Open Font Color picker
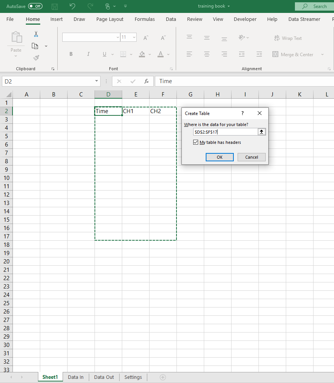This screenshot has width=334, height=383. [x=161, y=54]
